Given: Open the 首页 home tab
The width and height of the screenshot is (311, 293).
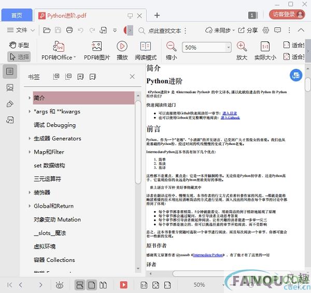Looking at the screenshot, I should [17, 15].
